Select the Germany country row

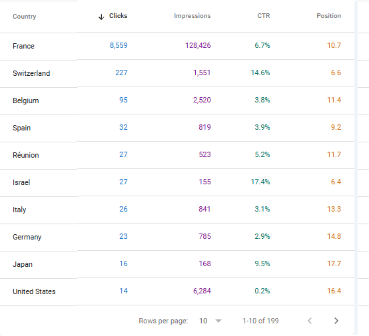[177, 237]
